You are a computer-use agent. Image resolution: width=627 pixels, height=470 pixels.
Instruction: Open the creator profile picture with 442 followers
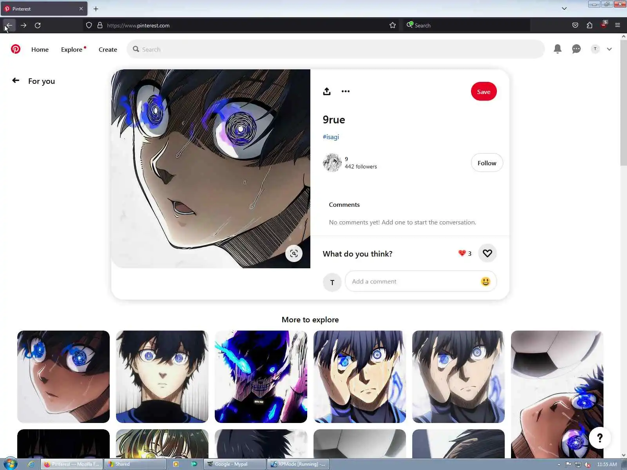[x=332, y=163]
